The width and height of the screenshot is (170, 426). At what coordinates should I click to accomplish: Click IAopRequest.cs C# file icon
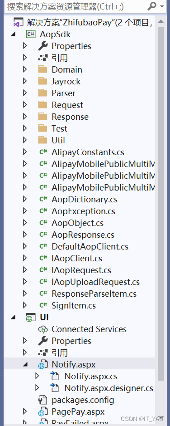[43, 270]
